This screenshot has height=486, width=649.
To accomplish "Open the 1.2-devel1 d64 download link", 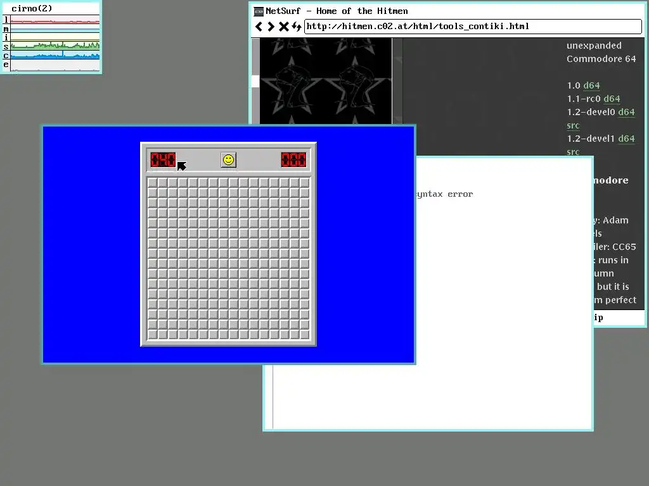I will coord(626,139).
